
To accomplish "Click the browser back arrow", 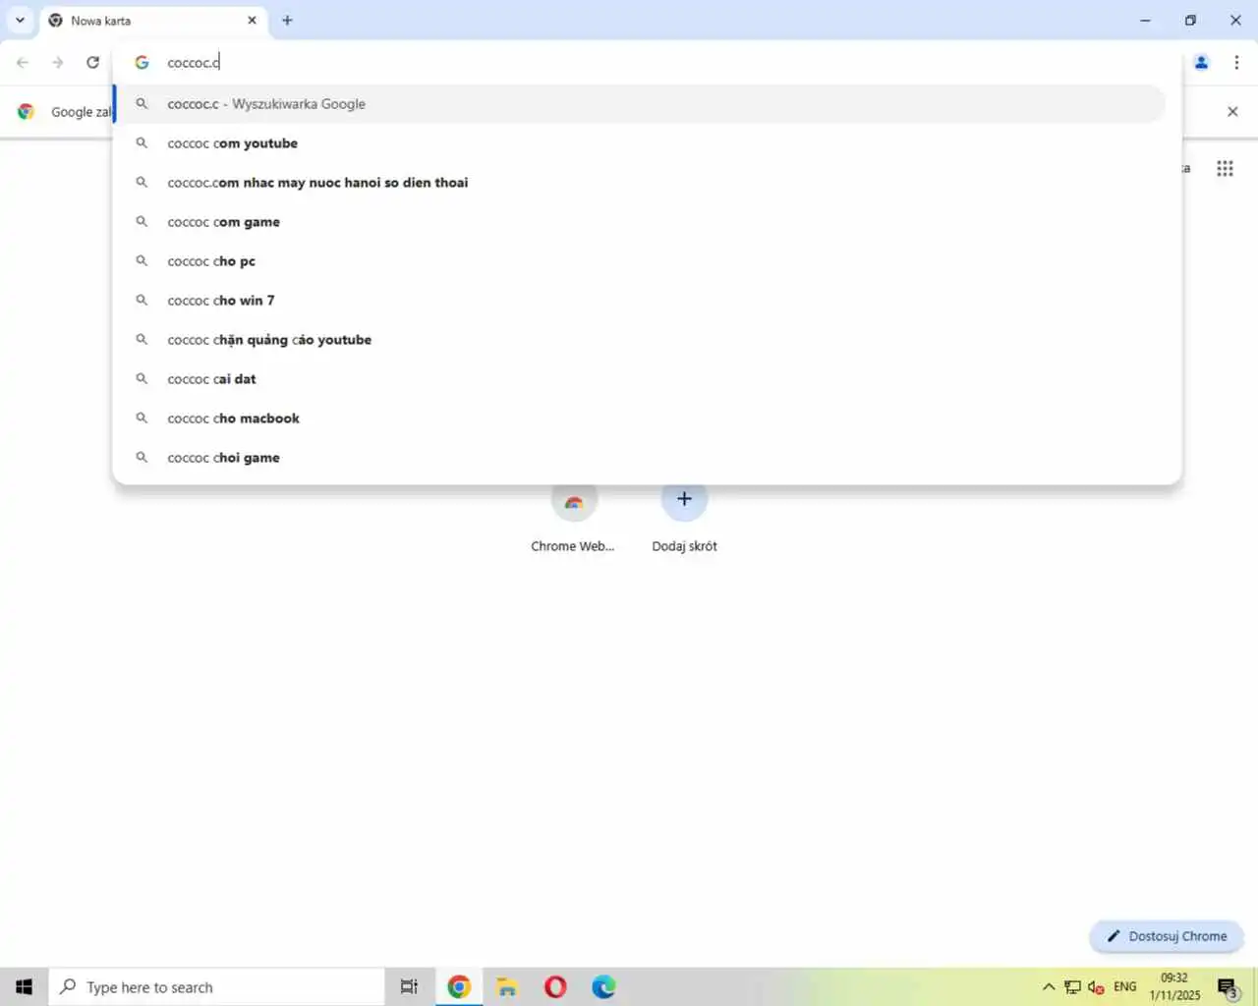I will pyautogui.click(x=23, y=62).
